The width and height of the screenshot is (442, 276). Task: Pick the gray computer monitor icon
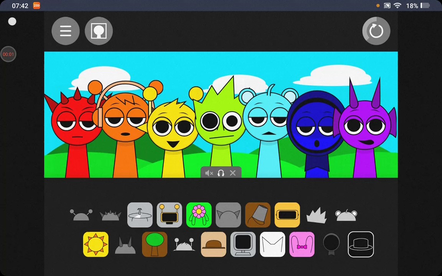[x=243, y=245]
